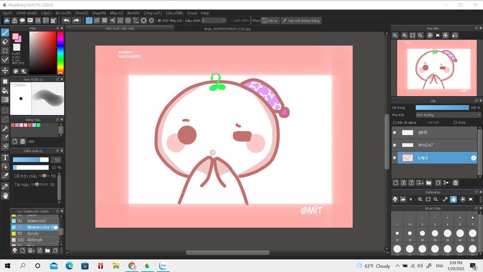Screen dimensions: 483x272
Task: Open Microsoft Edge from the taskbar
Action: tap(69, 265)
